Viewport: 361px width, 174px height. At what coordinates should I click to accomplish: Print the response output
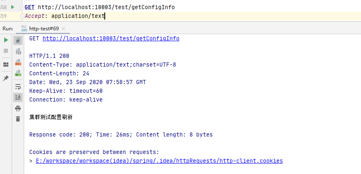(x=18, y=108)
